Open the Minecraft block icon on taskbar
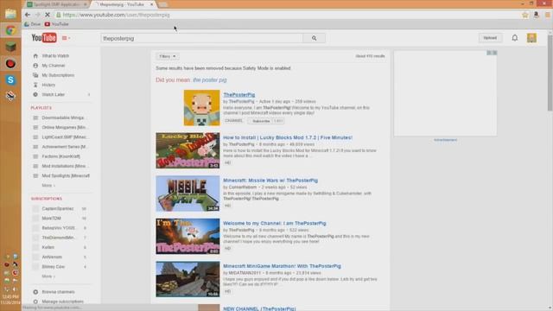This screenshot has width=553, height=311. click(x=10, y=47)
